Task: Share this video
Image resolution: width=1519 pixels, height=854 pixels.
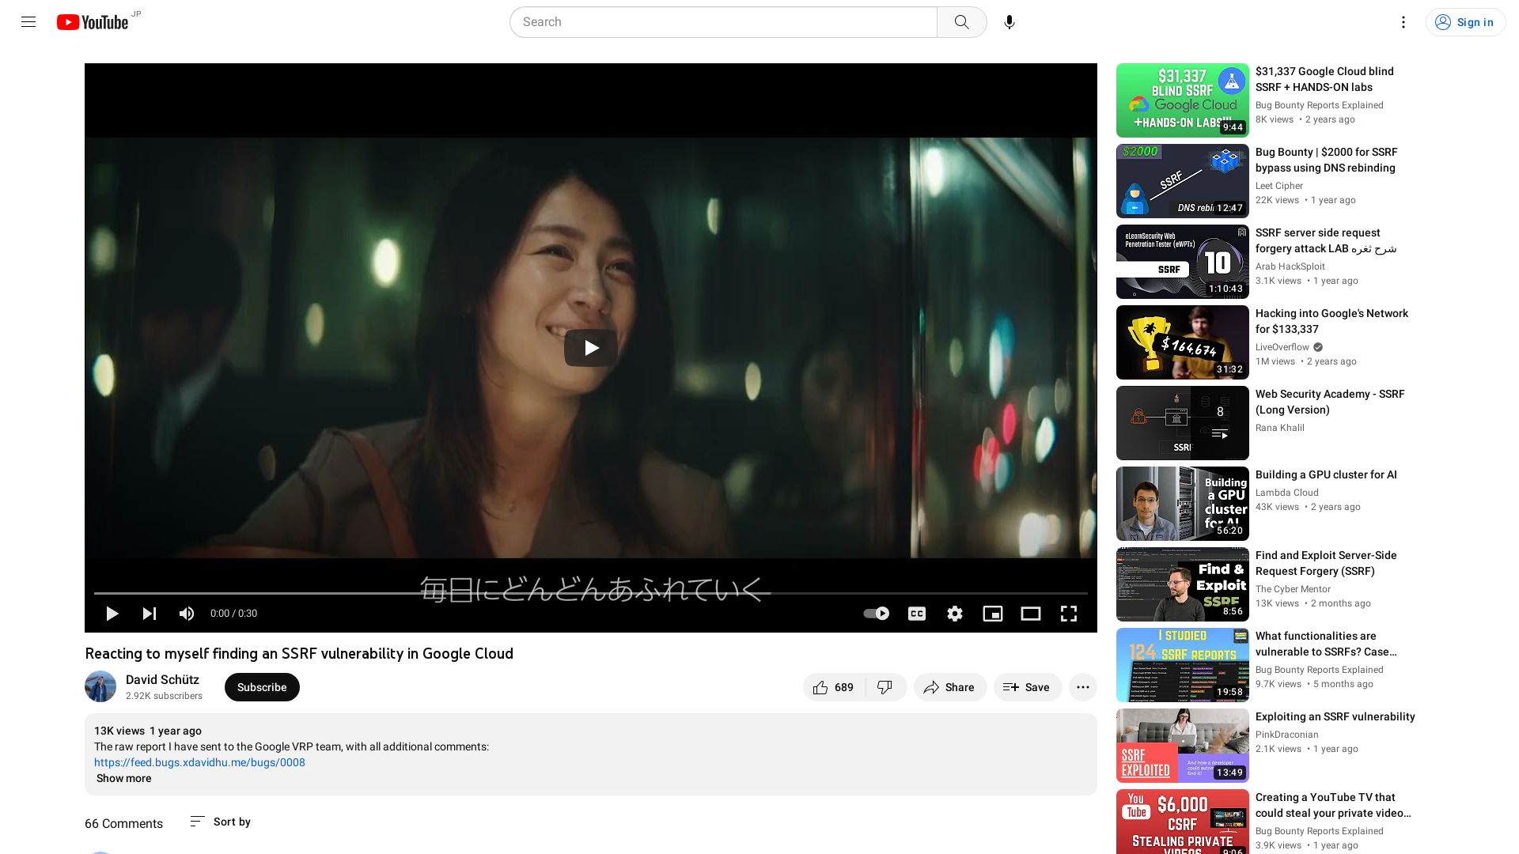Action: coord(949,687)
